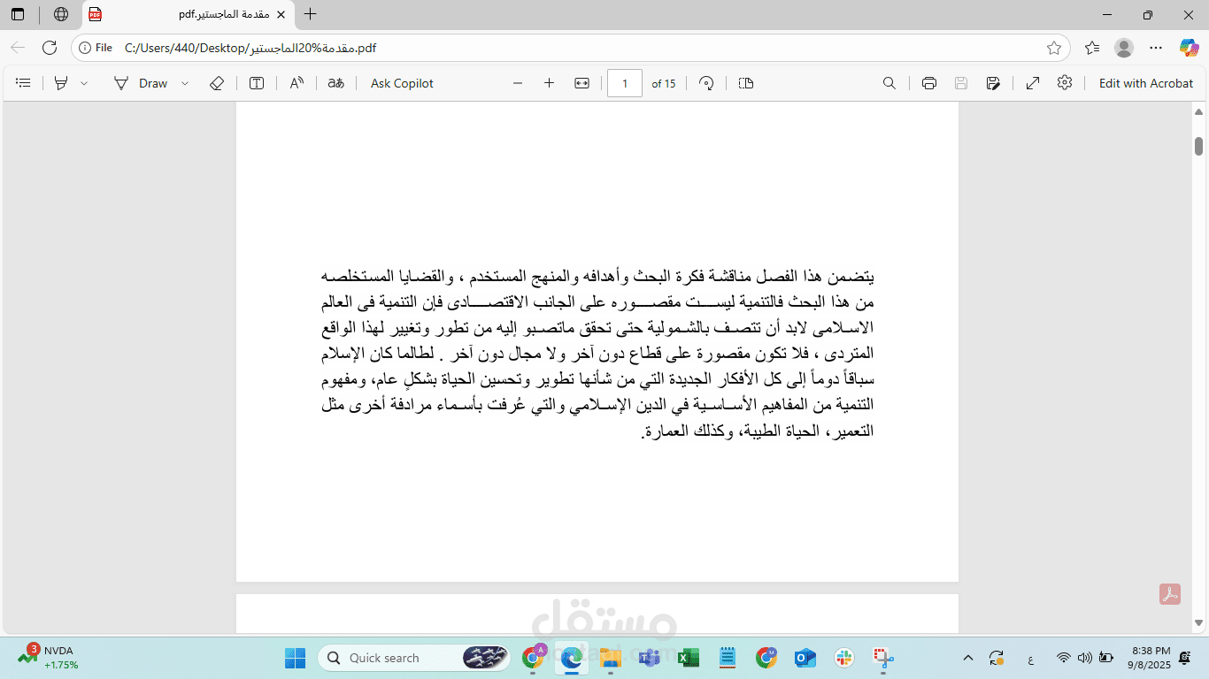This screenshot has height=679, width=1209.
Task: Select the مقدمة الماجستير.pdf tab
Action: click(189, 14)
